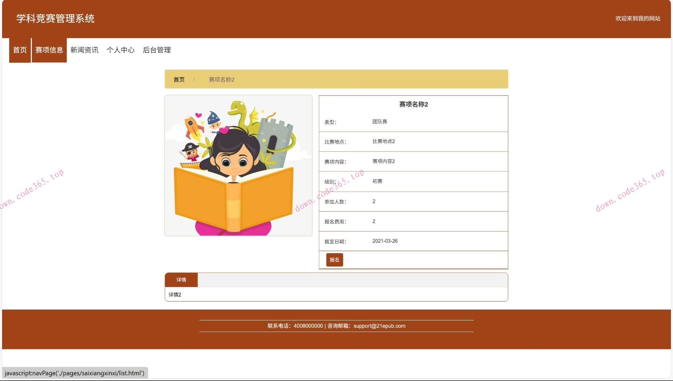This screenshot has height=381, width=673.
Task: Select 赛项名称2 in the breadcrumb
Action: (221, 79)
